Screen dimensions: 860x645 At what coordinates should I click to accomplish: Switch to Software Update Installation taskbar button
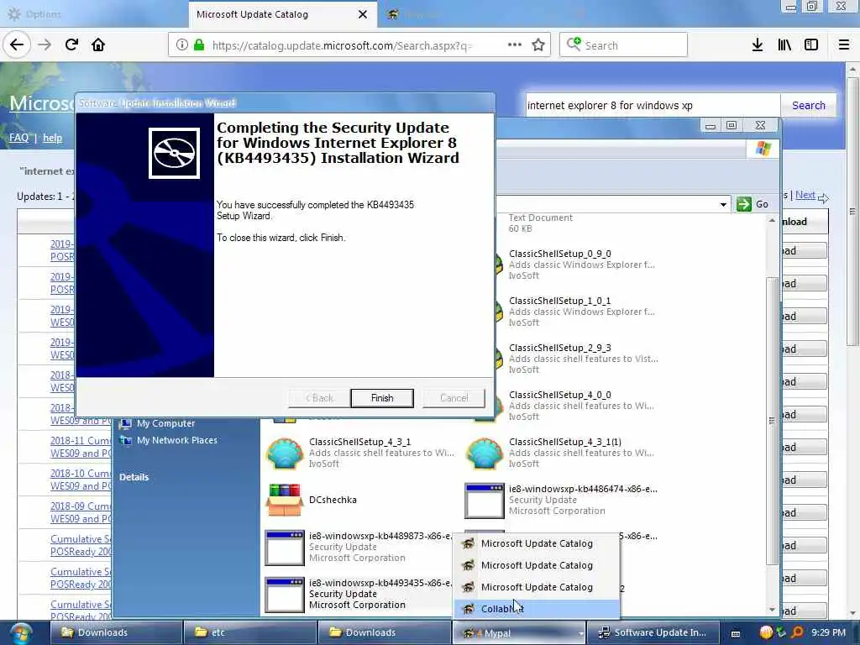click(653, 633)
